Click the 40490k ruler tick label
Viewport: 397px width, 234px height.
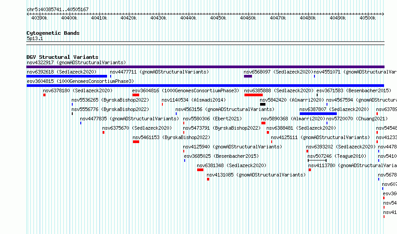click(338, 18)
